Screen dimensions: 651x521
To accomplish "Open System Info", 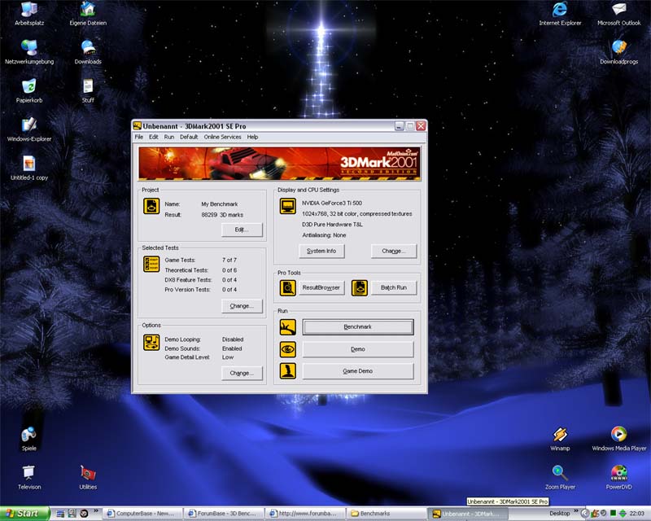I will pyautogui.click(x=321, y=251).
